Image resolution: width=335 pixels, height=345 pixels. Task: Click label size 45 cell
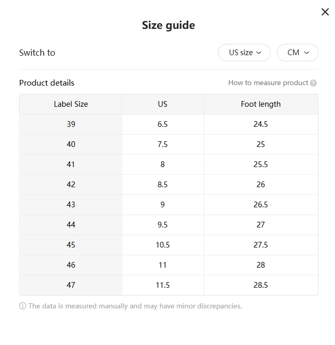(x=71, y=245)
